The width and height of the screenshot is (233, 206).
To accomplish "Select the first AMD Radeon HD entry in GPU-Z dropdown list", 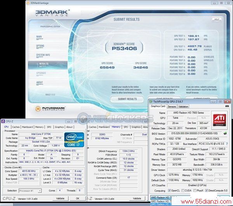I will [x=161, y=201].
